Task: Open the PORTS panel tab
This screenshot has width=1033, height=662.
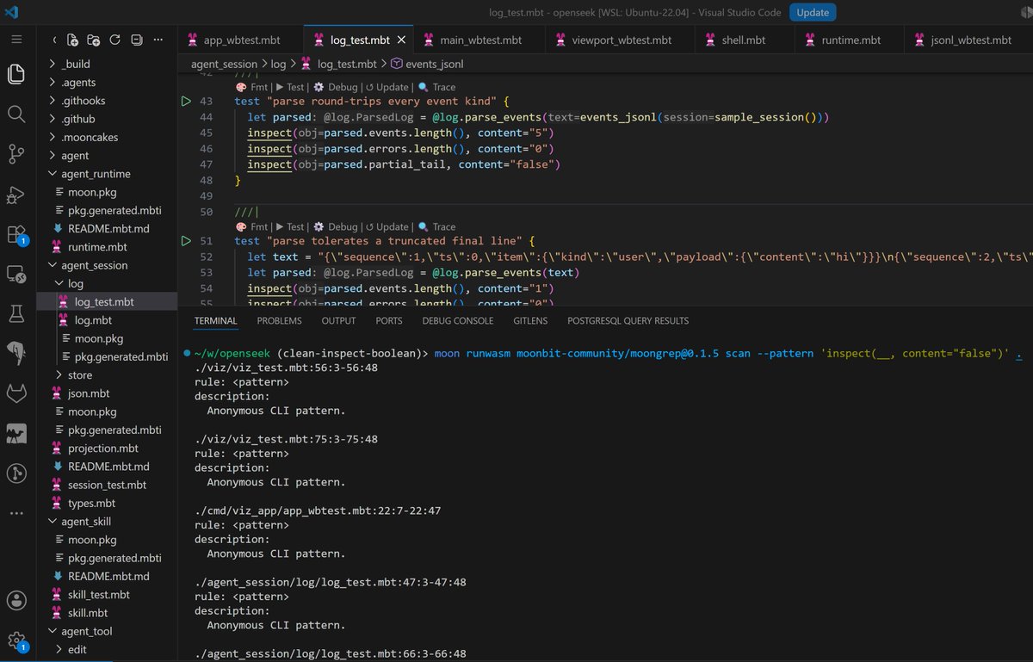Action: tap(389, 321)
